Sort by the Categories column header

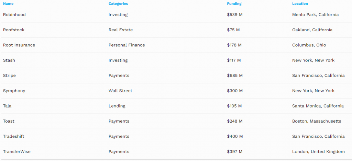[118, 4]
